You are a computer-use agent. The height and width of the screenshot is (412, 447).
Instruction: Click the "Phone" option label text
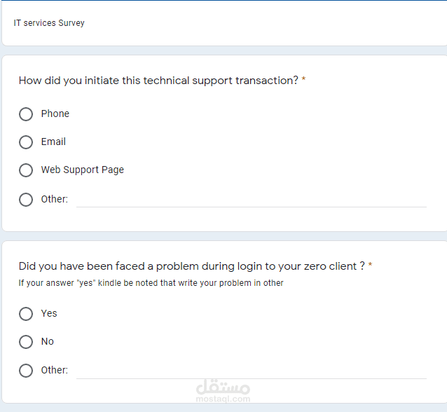(x=55, y=114)
